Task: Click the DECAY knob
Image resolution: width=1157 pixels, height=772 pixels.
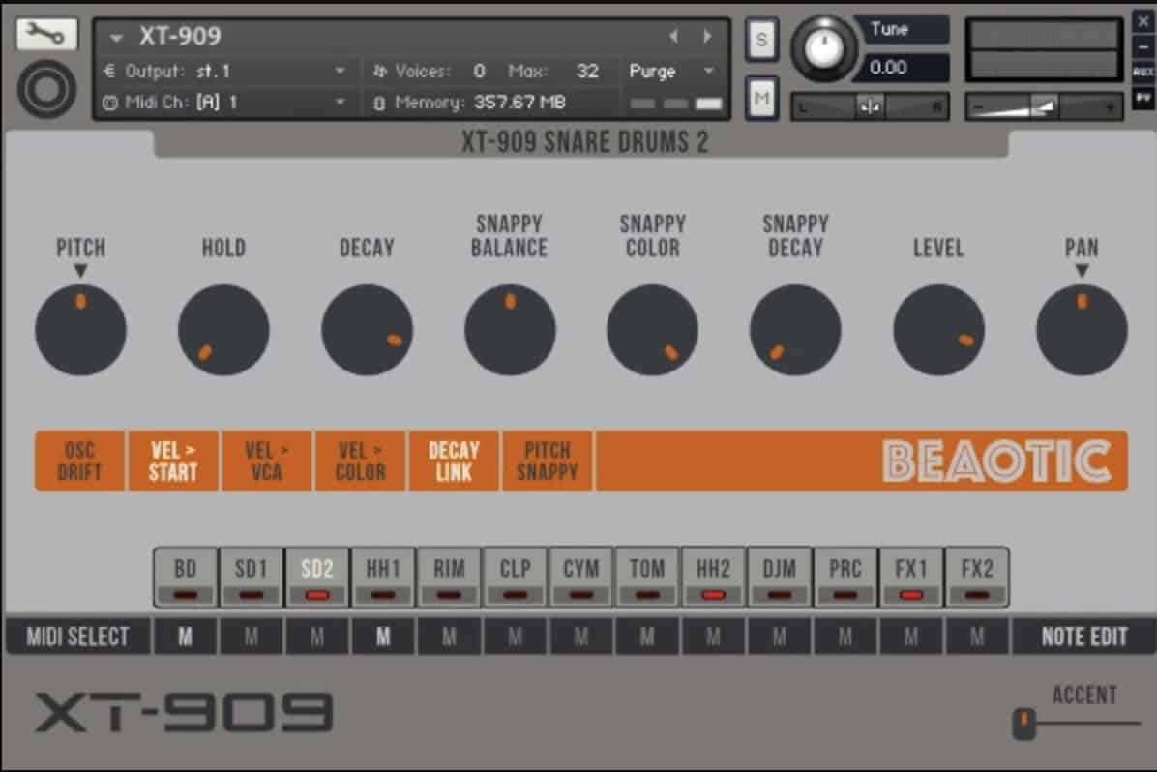Action: click(367, 330)
